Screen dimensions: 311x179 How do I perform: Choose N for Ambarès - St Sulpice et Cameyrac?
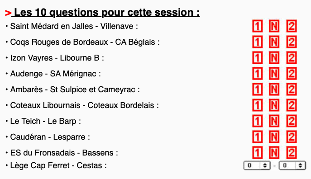pos(274,89)
